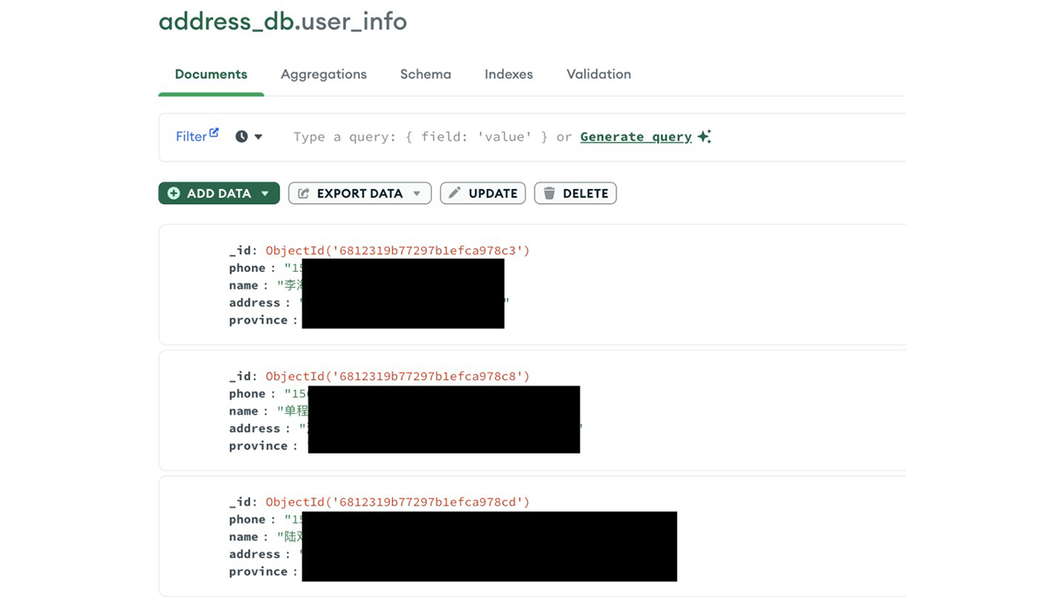The height and width of the screenshot is (597, 1061).
Task: Select the Validation tab
Action: [598, 74]
